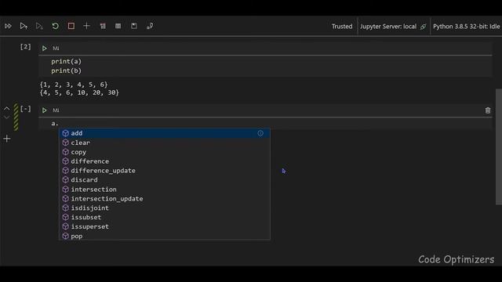Show info for the add suggestion
This screenshot has width=502, height=282.
pyautogui.click(x=260, y=133)
